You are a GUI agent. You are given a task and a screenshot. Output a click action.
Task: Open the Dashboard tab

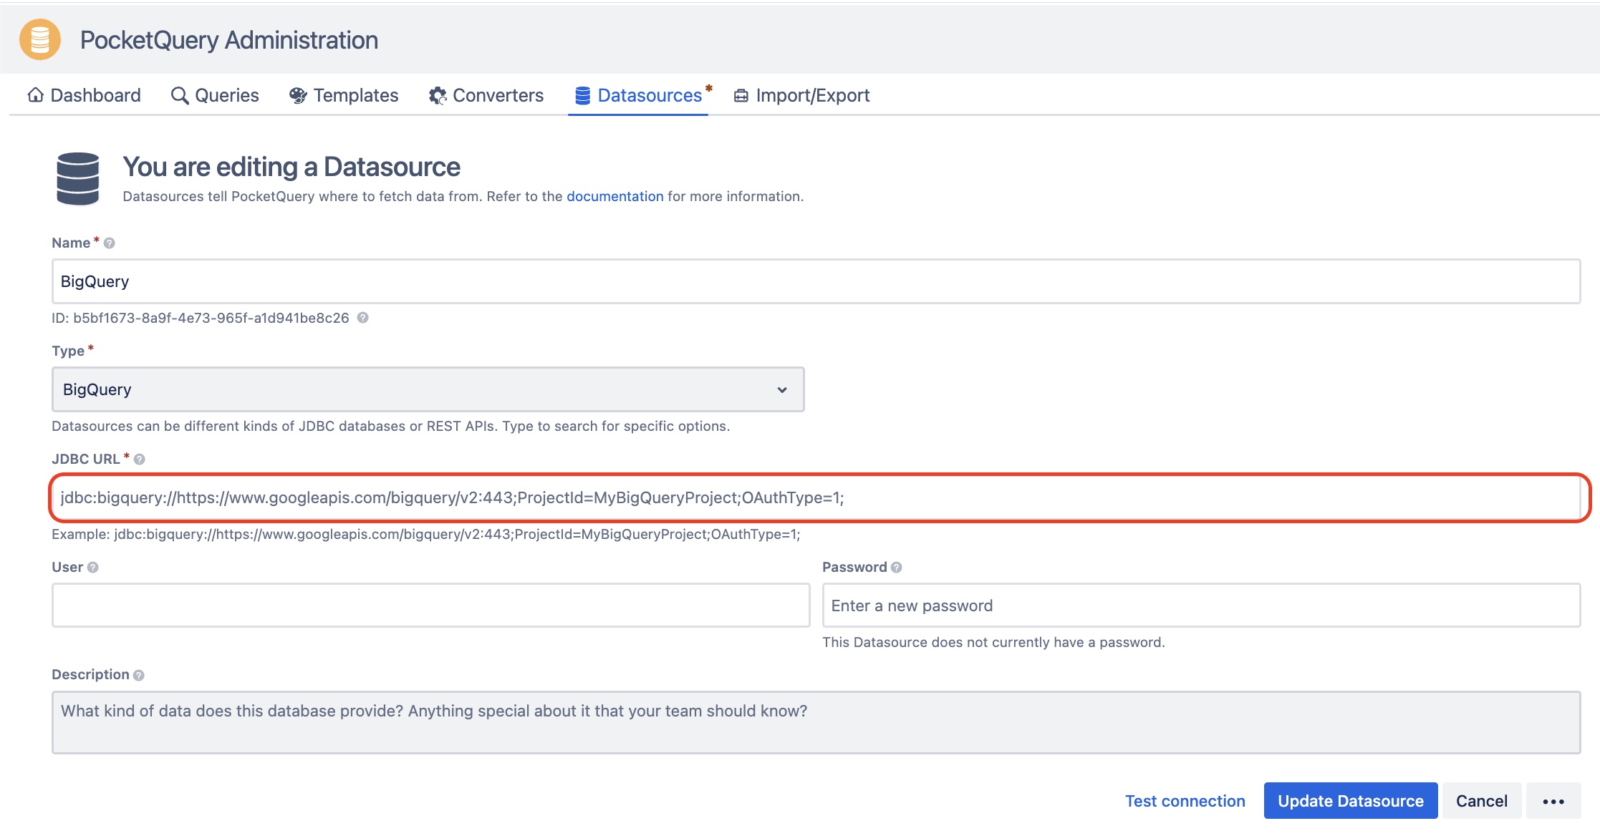[x=84, y=95]
